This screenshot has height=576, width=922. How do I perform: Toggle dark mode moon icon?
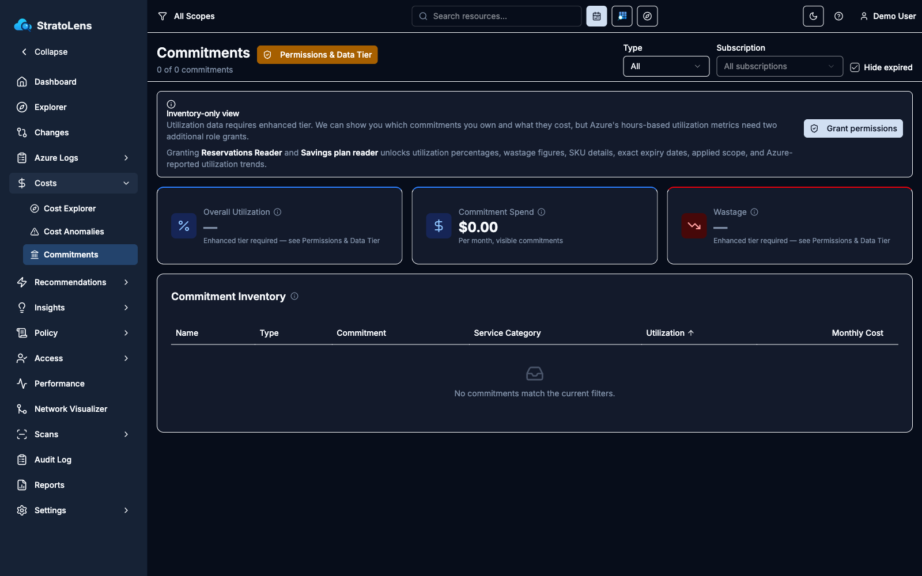tap(814, 16)
